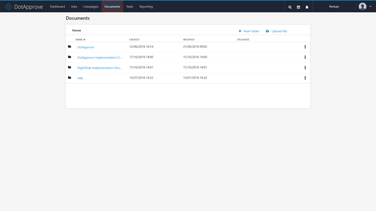Open three-dot menu for DotApprove Implementation folder
Viewport: 376px width, 211px height.
pos(305,57)
